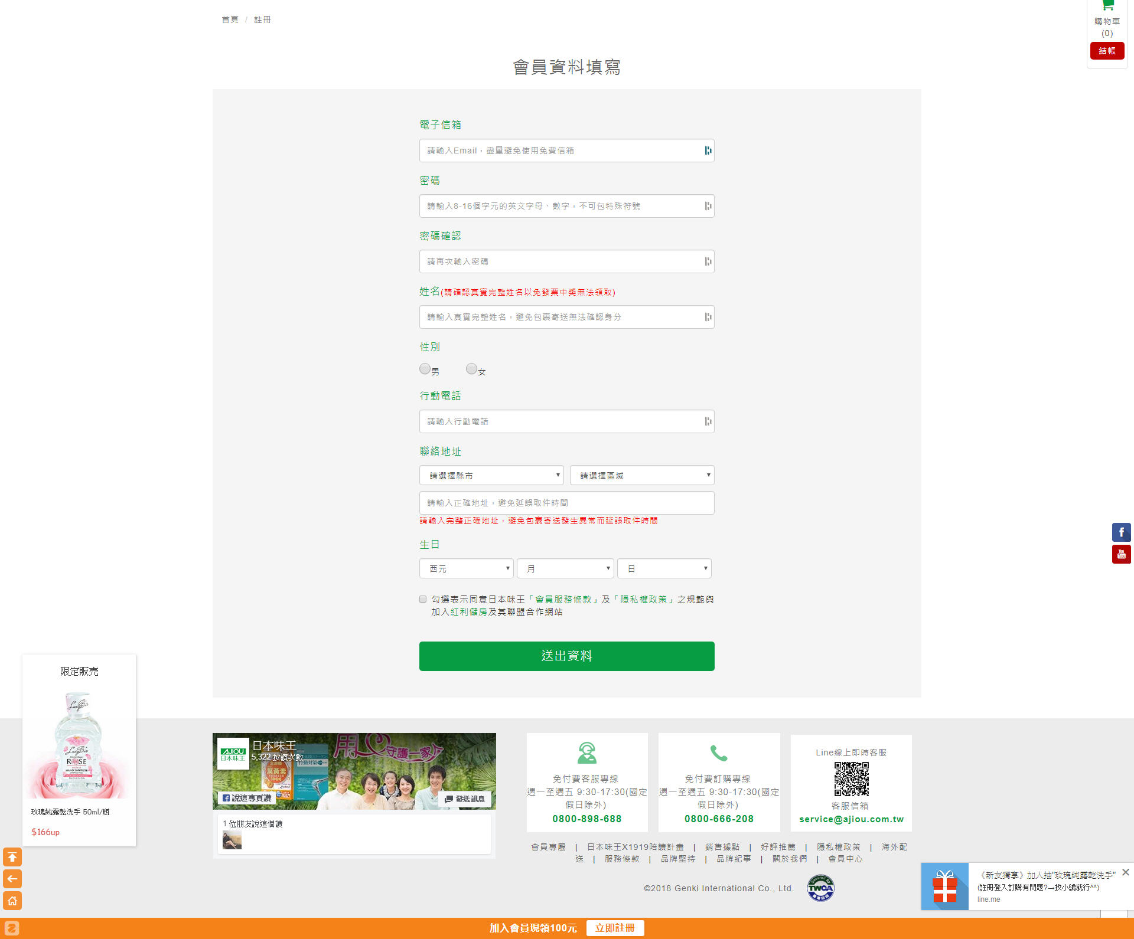Click the orange chat icon in bottom bar
Viewport: 1134px width, 939px height.
point(12,928)
